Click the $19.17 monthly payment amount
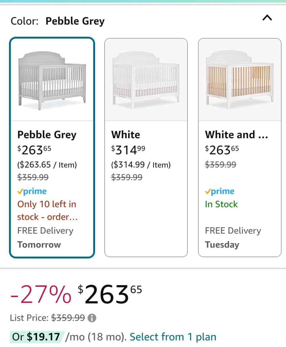 point(42,337)
